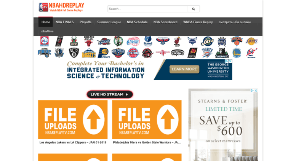296x161 pixels.
Task: Open the Toronto Raptors logo
Action: tap(148, 53)
